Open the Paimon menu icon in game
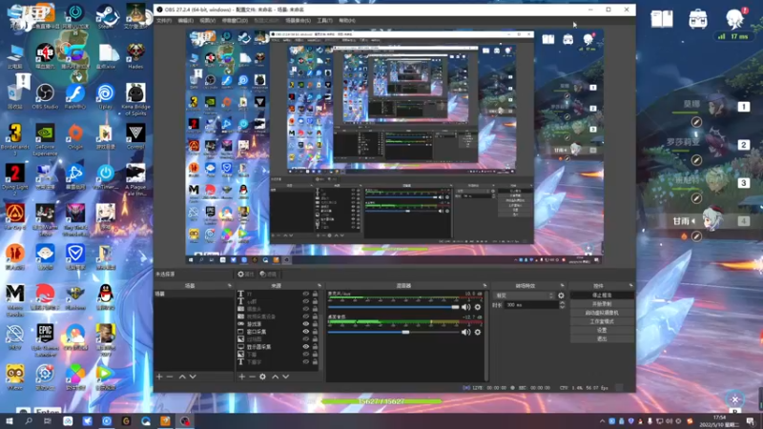763x429 pixels. [734, 18]
